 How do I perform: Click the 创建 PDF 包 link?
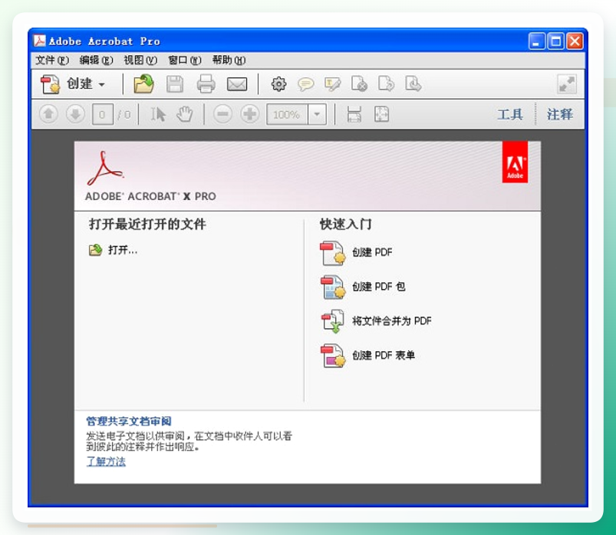(379, 287)
